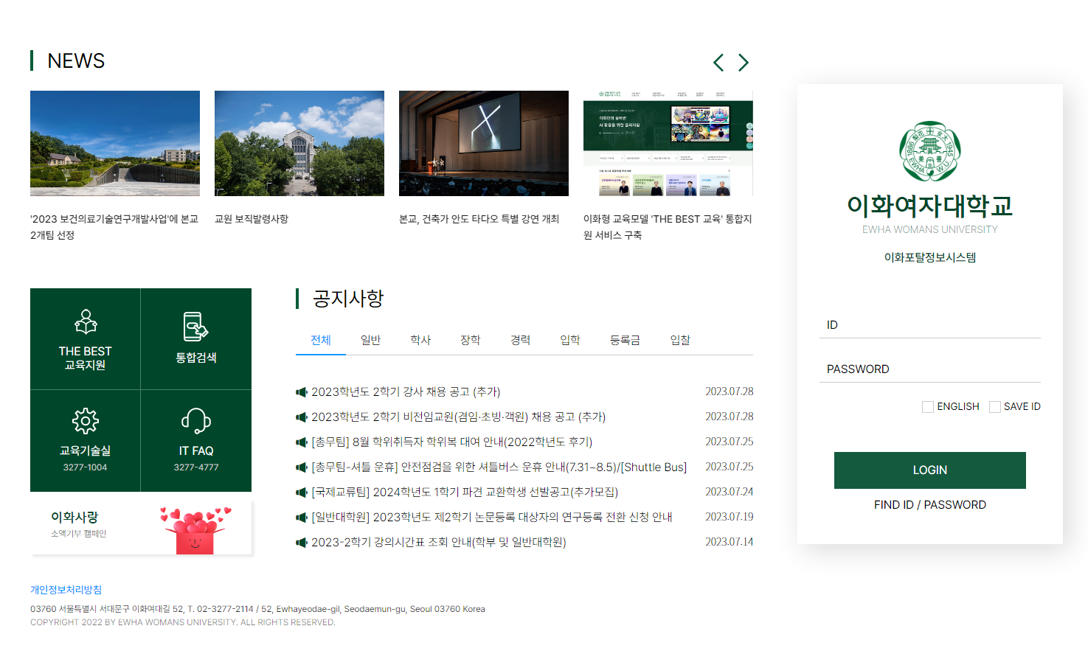This screenshot has width=1088, height=668.
Task: Open the 장학 notices tab
Action: (471, 340)
